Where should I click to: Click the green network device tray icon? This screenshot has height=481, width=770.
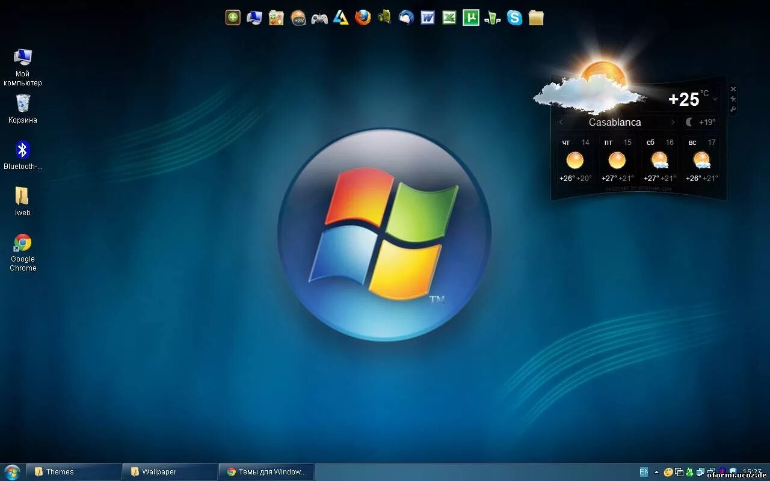(x=689, y=472)
